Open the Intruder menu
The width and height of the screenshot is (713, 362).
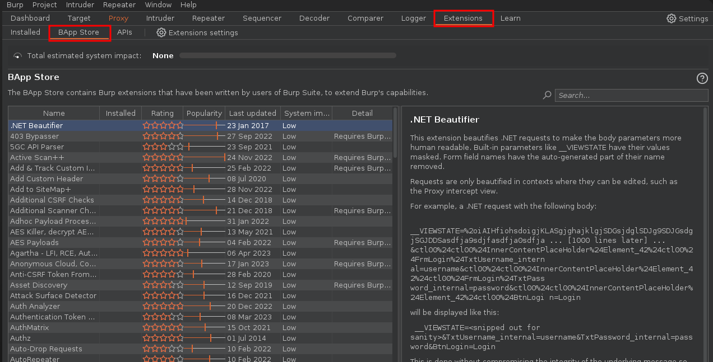click(80, 4)
